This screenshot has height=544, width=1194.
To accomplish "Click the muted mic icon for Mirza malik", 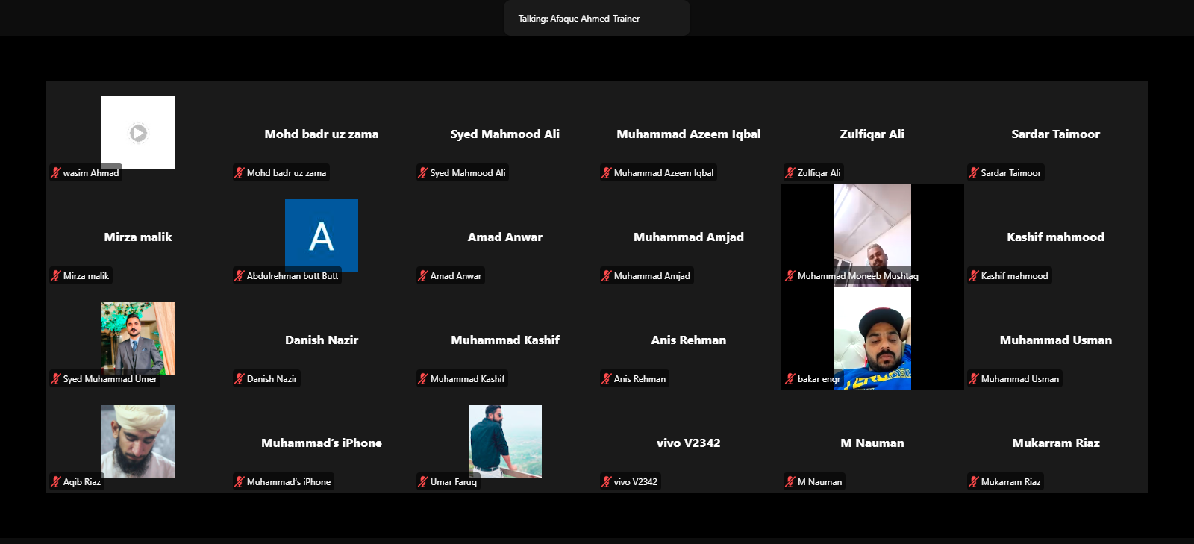I will [56, 276].
